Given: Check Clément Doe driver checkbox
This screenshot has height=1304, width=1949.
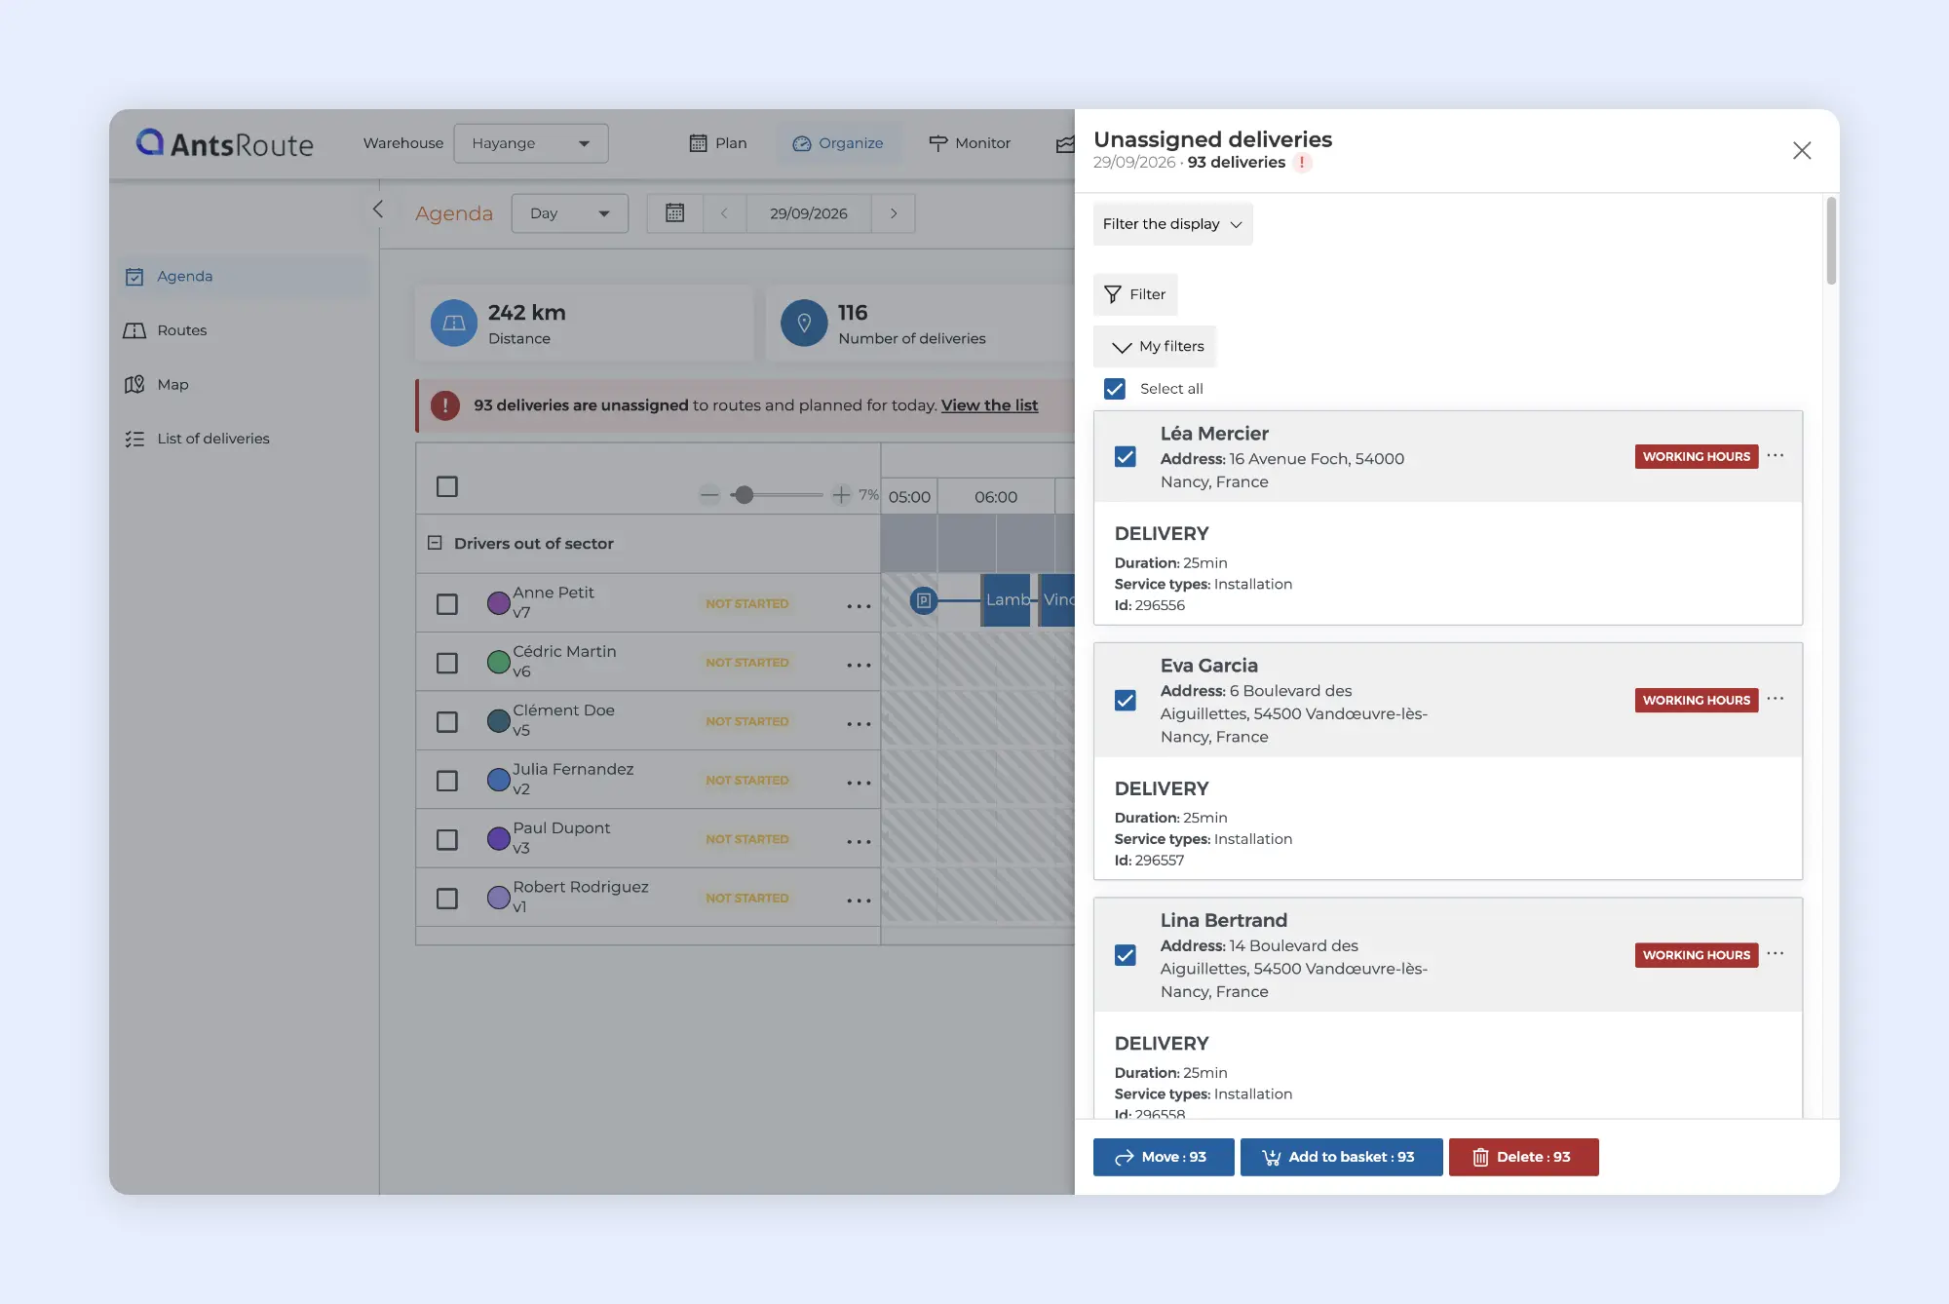Looking at the screenshot, I should [x=447, y=722].
